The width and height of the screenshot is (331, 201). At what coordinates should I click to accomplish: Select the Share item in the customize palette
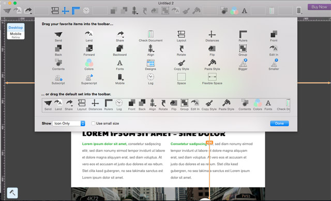click(120, 34)
